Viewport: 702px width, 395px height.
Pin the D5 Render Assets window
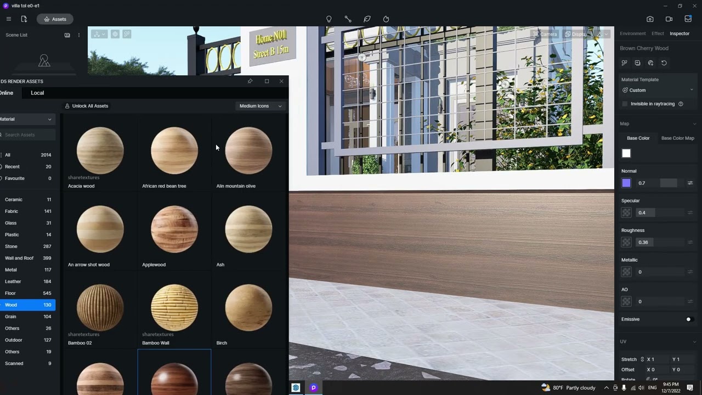pyautogui.click(x=250, y=81)
